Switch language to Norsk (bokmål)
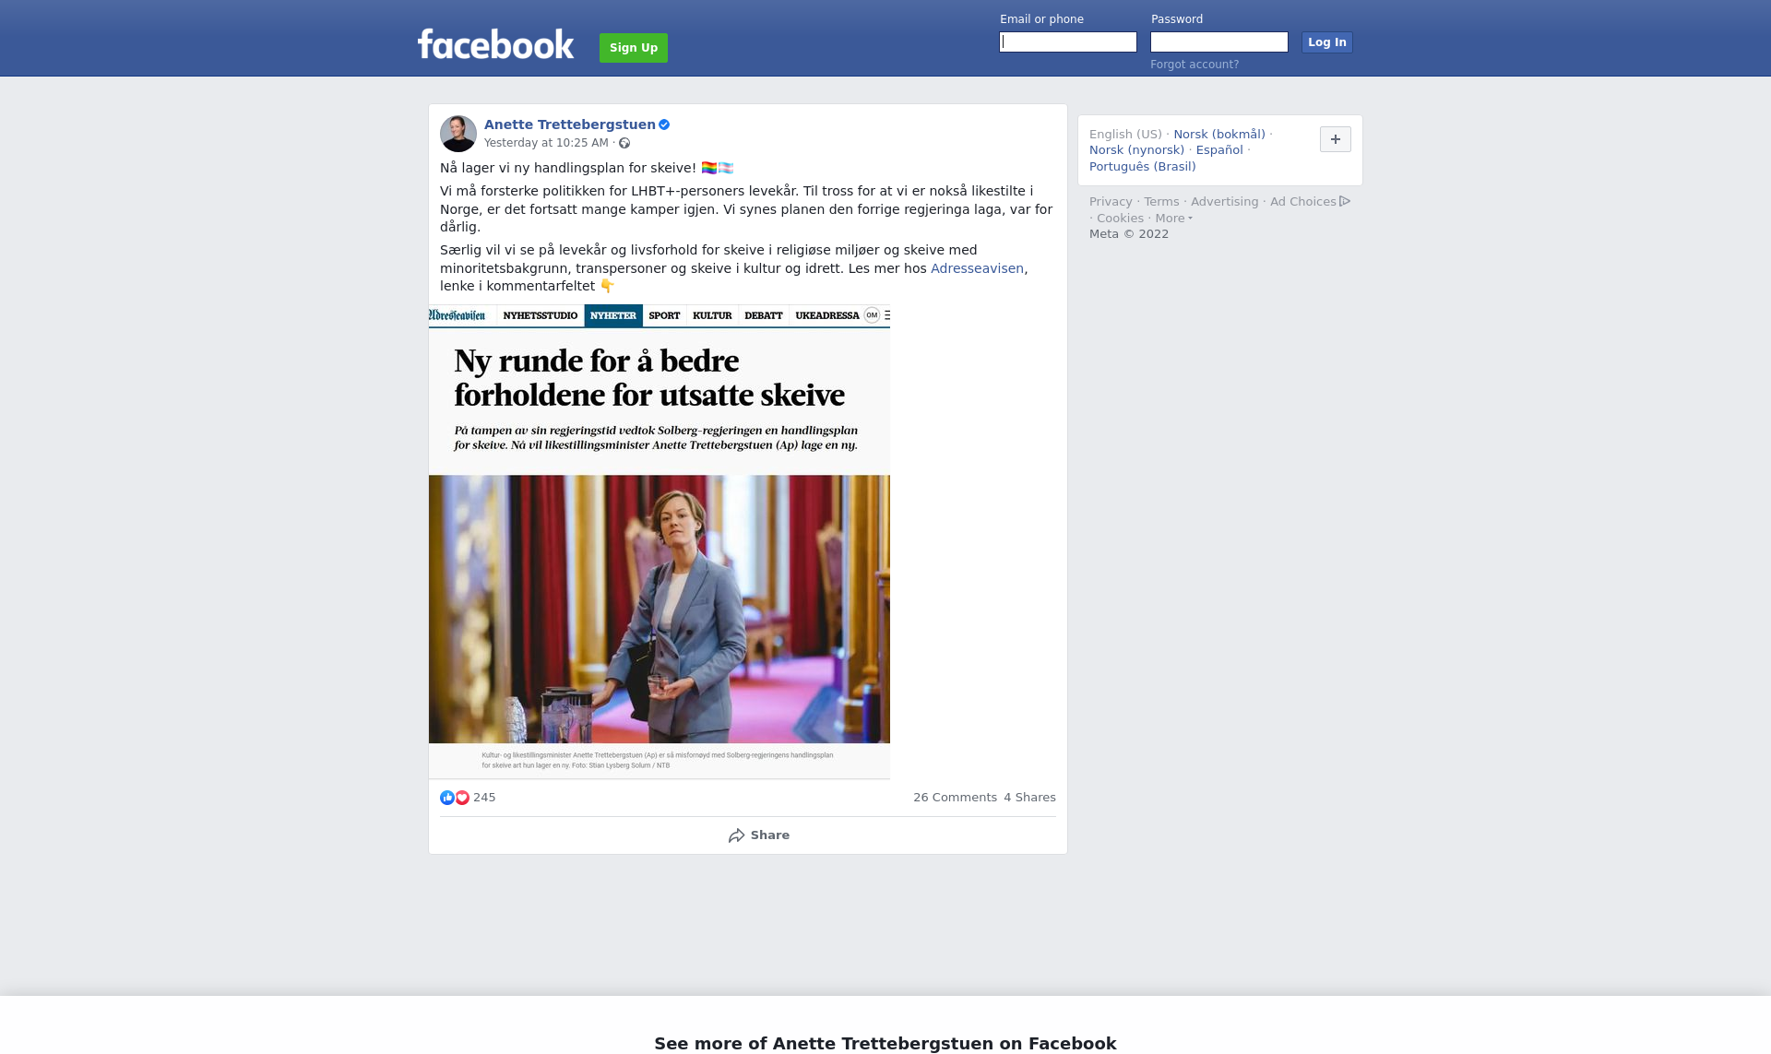The height and width of the screenshot is (1054, 1771). click(x=1219, y=135)
